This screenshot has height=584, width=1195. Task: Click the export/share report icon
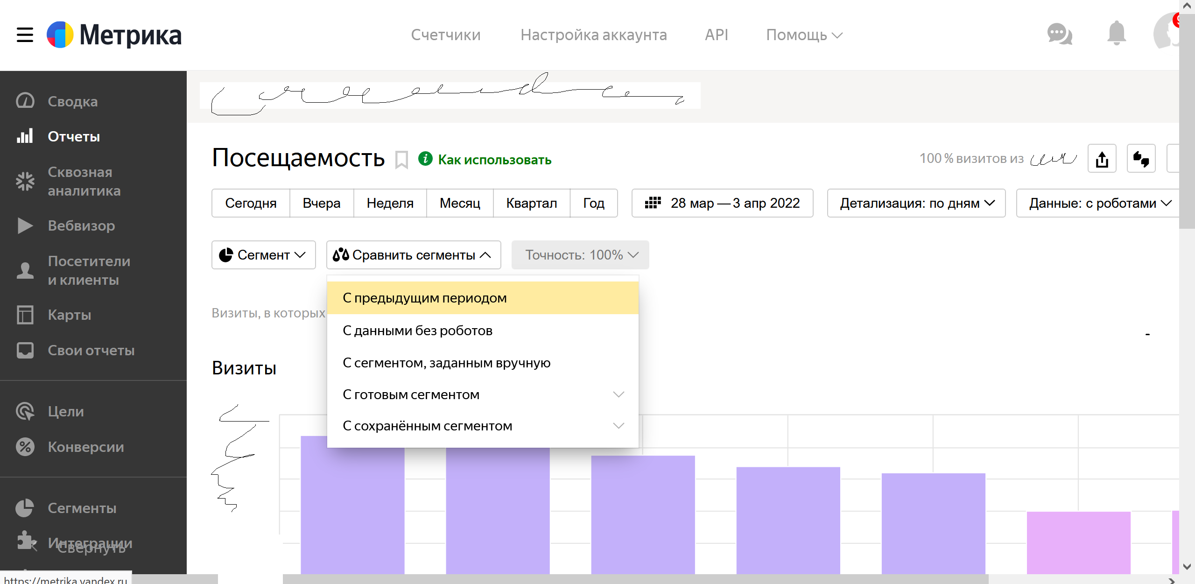pos(1102,159)
